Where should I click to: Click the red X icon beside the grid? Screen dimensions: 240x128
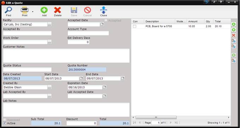point(233,35)
